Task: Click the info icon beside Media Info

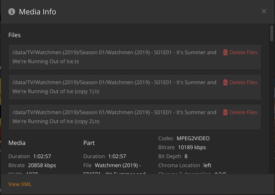Action: click(12, 12)
